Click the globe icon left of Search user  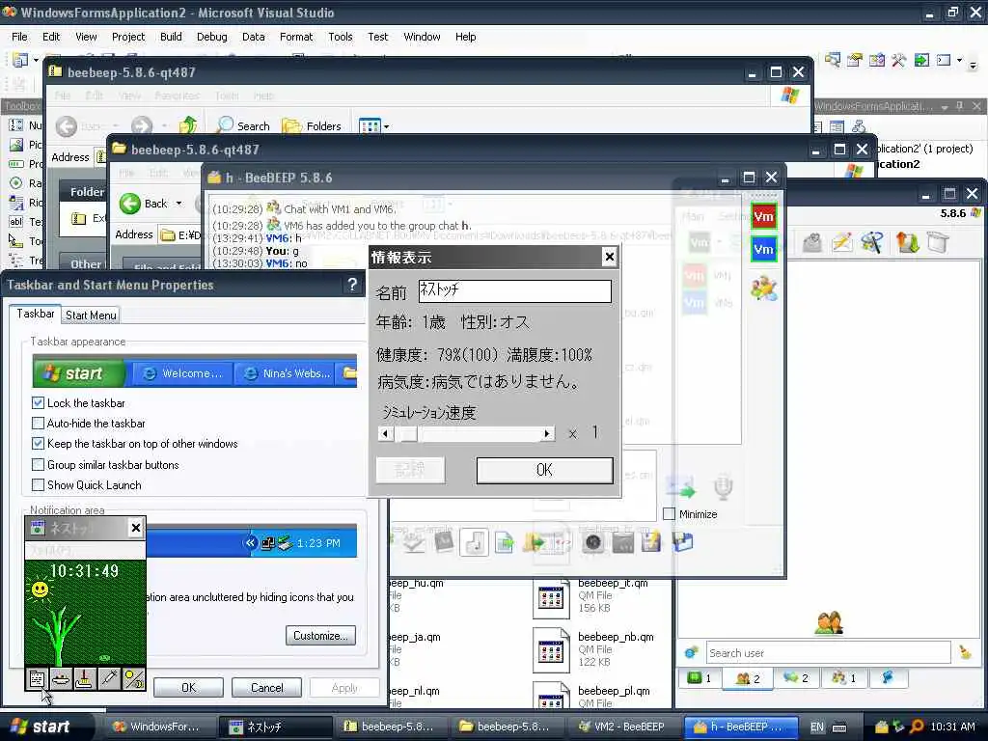(691, 653)
